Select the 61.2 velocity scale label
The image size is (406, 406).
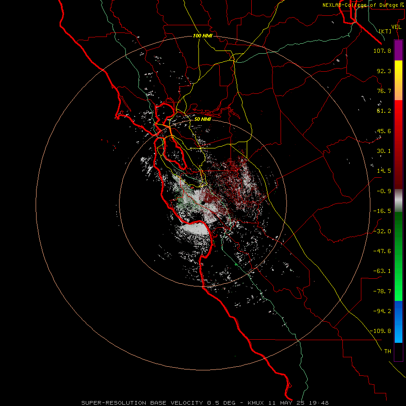tap(384, 111)
